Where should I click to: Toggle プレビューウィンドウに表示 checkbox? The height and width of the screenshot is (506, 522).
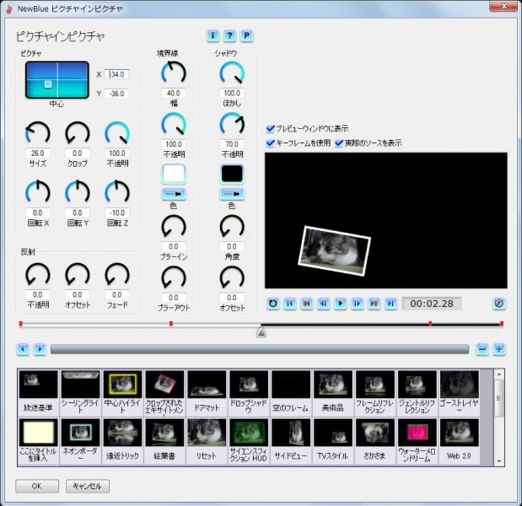271,129
